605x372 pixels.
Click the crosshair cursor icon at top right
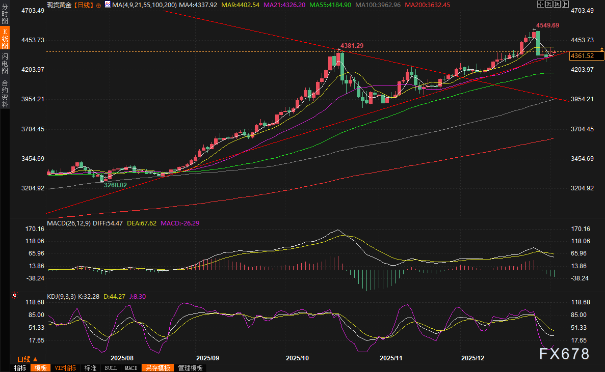(540, 4)
